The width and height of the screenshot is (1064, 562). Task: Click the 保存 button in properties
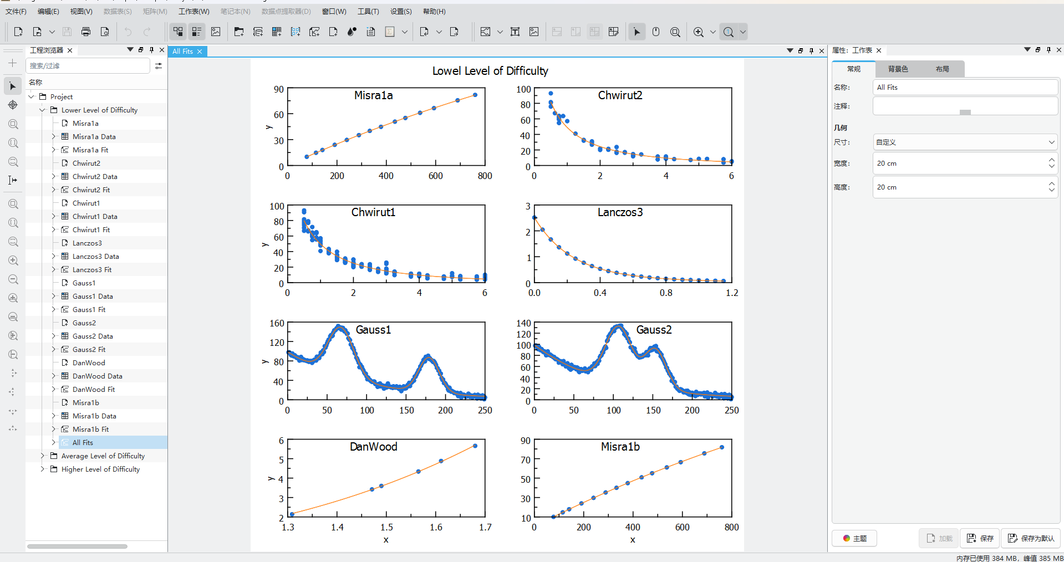(980, 538)
